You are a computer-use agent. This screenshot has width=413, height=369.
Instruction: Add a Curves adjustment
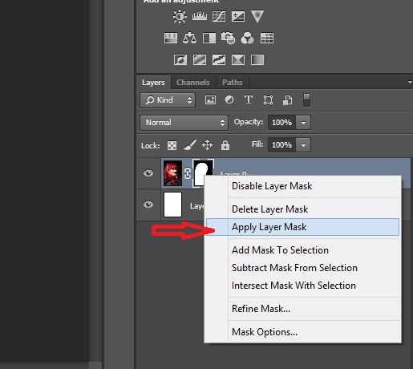coord(219,17)
